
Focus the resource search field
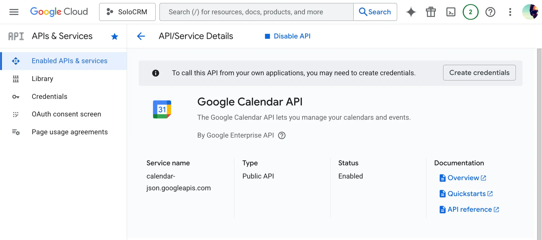(x=256, y=12)
